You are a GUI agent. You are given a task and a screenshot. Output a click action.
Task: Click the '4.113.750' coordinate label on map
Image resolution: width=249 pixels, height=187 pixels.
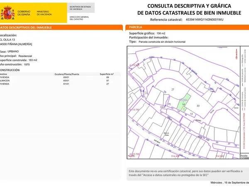134,110
